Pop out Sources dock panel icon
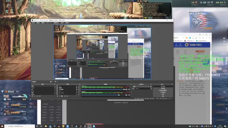The width and height of the screenshot is (228, 128). (80, 84)
